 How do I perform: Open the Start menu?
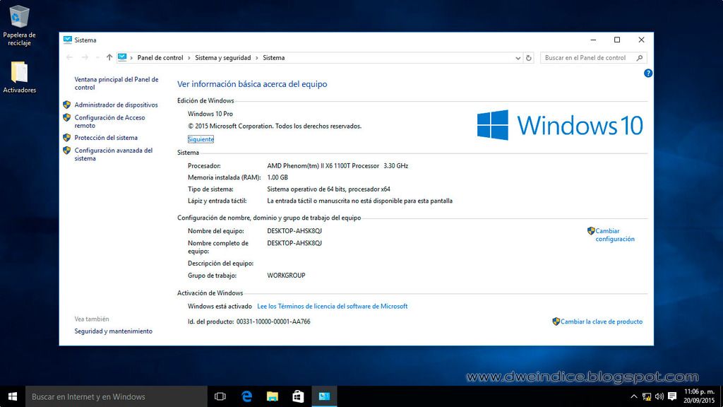click(x=13, y=396)
